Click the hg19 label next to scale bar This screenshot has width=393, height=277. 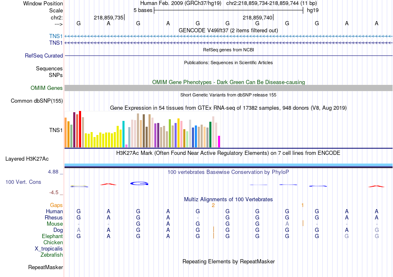point(313,10)
